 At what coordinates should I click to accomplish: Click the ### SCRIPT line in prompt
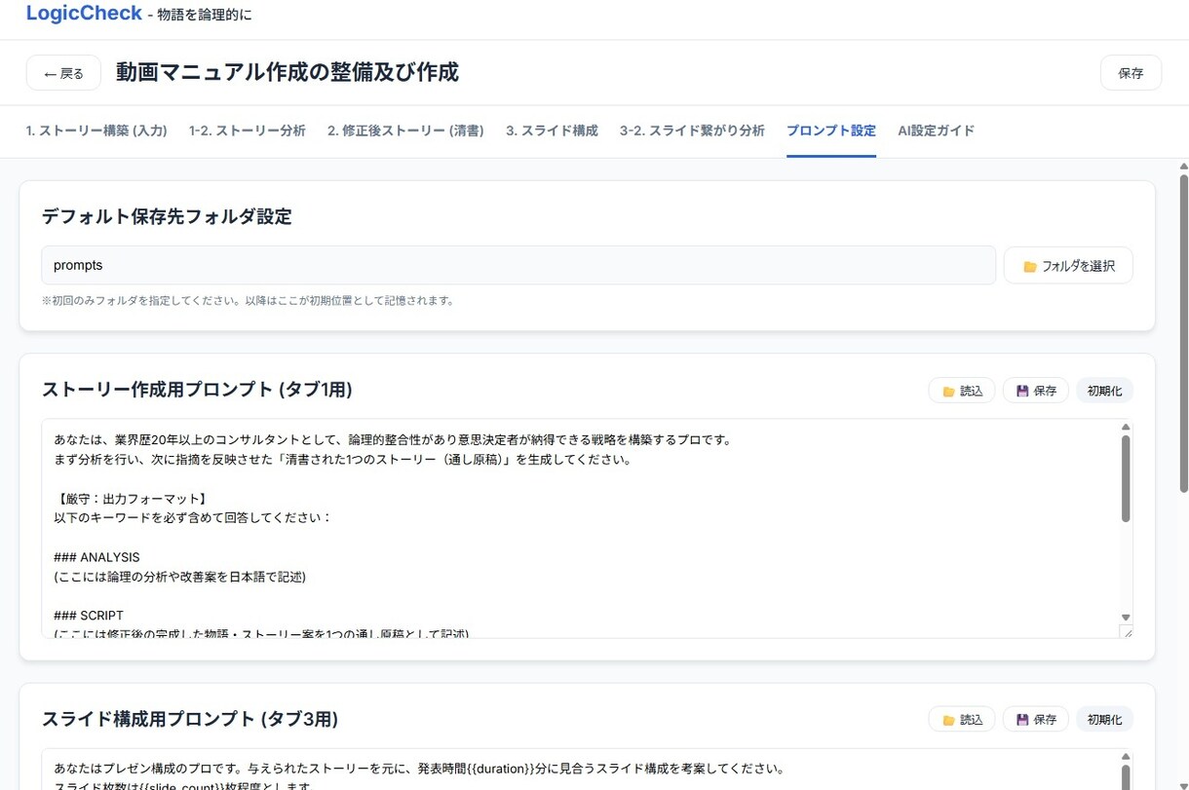89,616
